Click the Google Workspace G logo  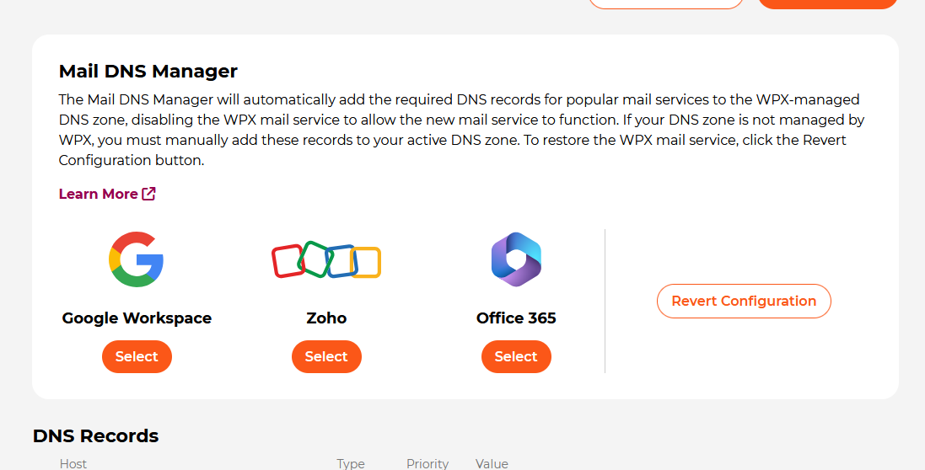[137, 259]
